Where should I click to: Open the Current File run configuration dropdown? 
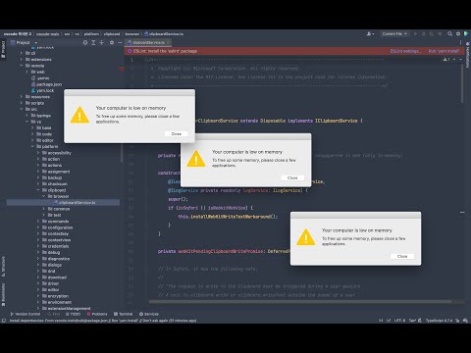(x=394, y=33)
